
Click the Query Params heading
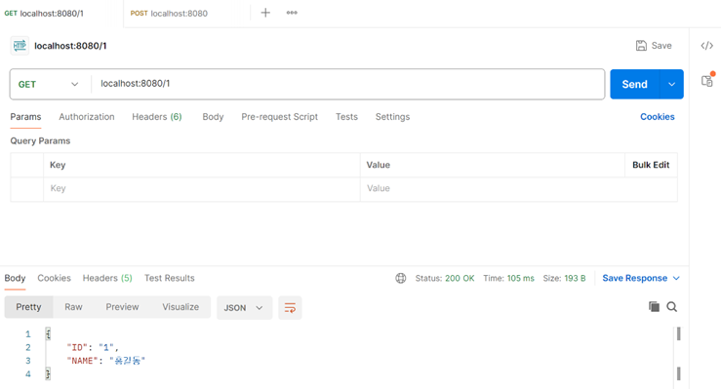coord(40,141)
